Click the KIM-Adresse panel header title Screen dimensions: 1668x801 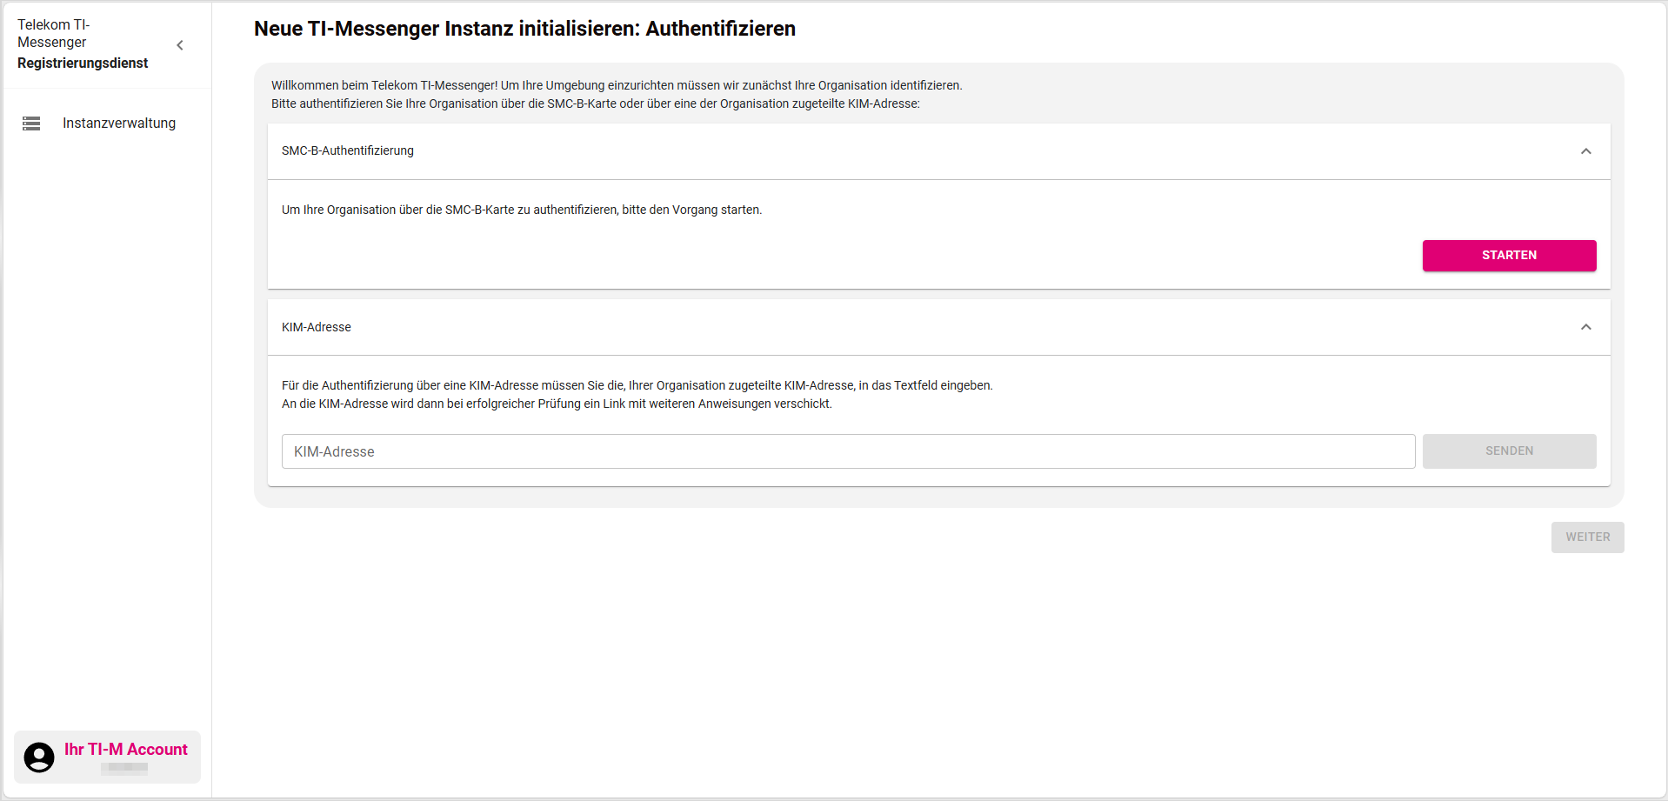coord(317,327)
